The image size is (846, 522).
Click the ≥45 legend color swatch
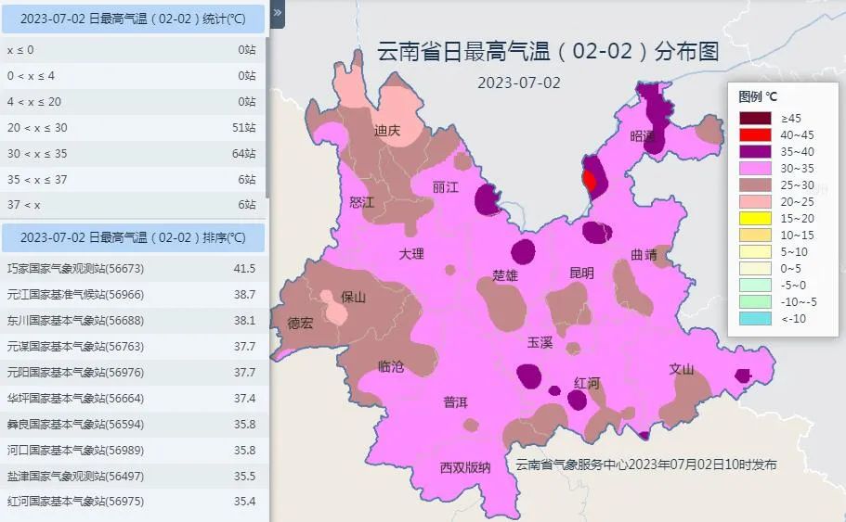(x=755, y=119)
